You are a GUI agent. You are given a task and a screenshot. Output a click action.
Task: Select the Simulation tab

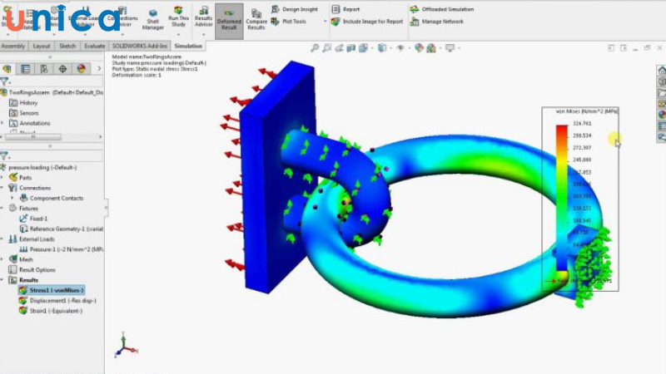(188, 46)
